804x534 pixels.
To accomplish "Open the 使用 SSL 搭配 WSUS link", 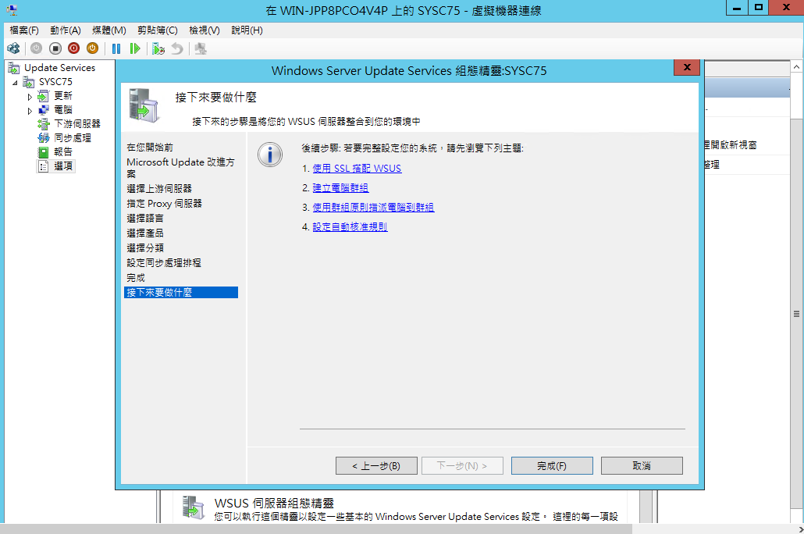I will click(x=357, y=169).
